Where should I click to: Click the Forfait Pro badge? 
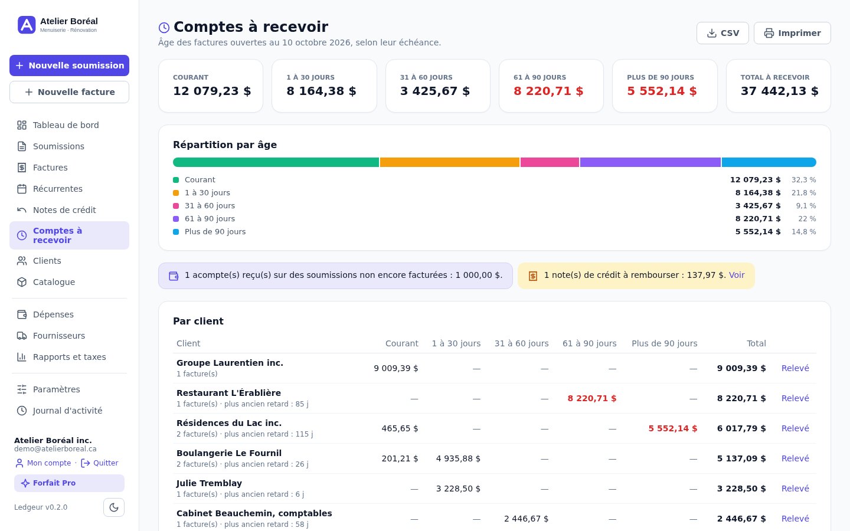click(69, 483)
